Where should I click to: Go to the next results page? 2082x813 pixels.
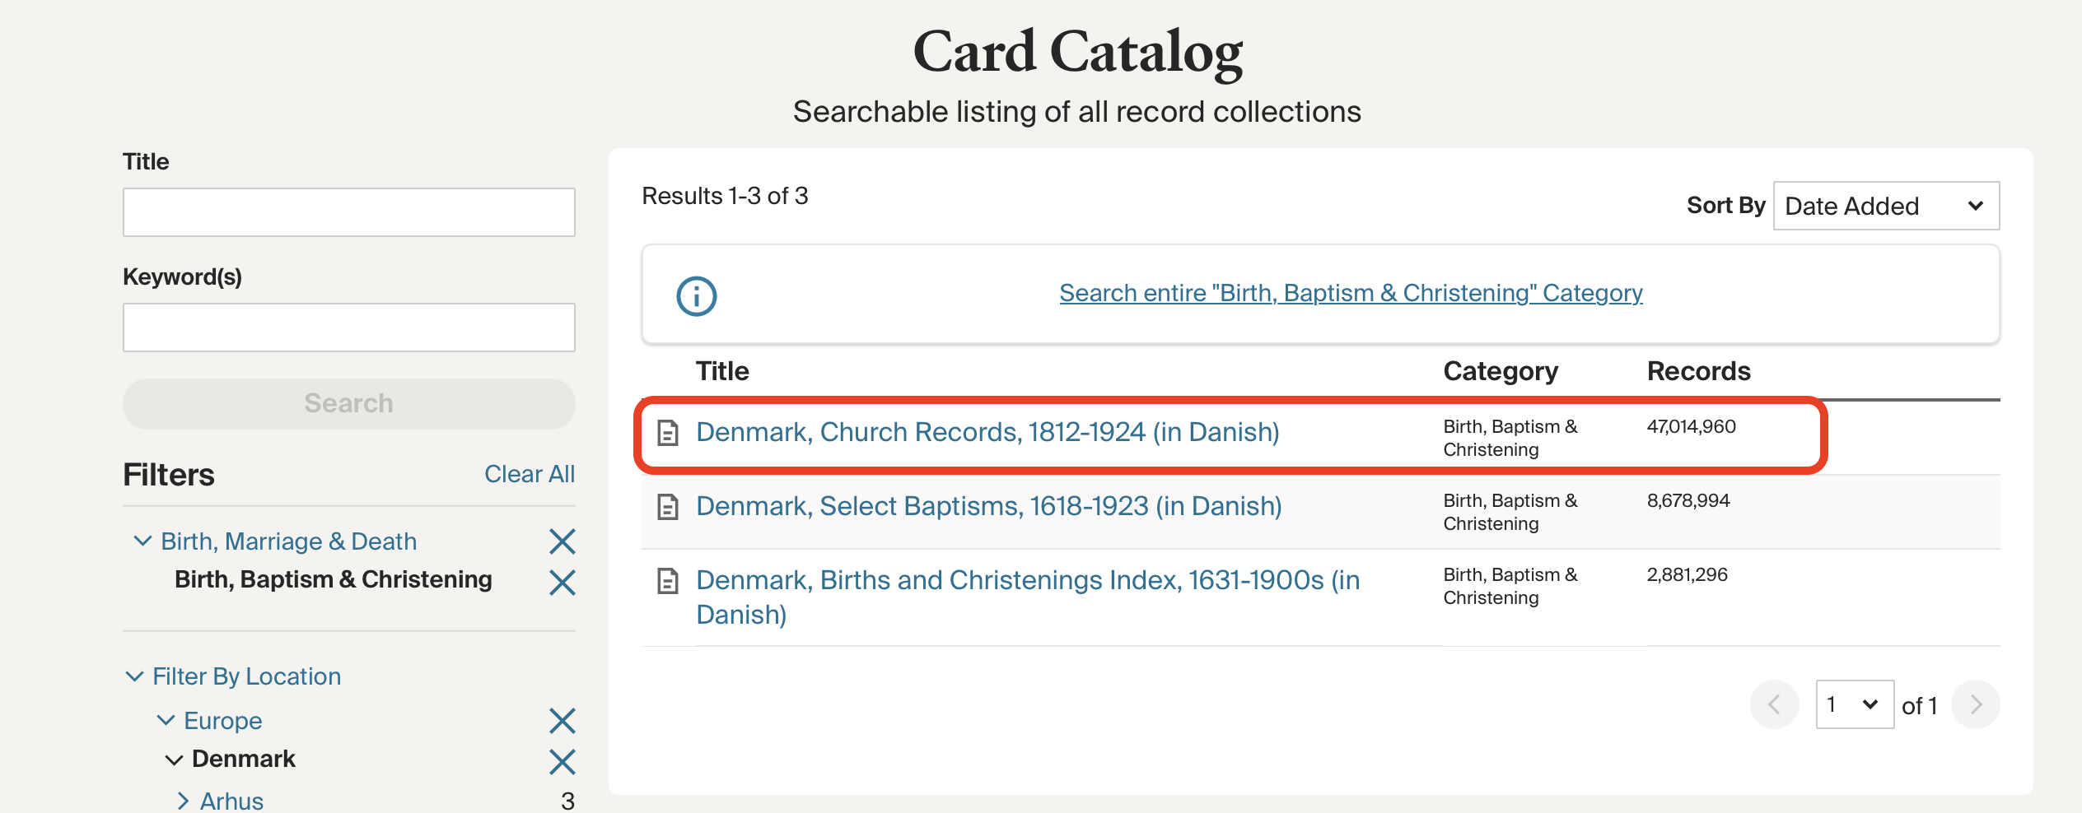[x=1975, y=704]
